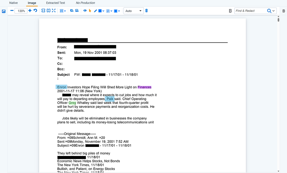287x173 pixels.
Task: Expand the full-page redaction options arrow
Action: [119, 11]
